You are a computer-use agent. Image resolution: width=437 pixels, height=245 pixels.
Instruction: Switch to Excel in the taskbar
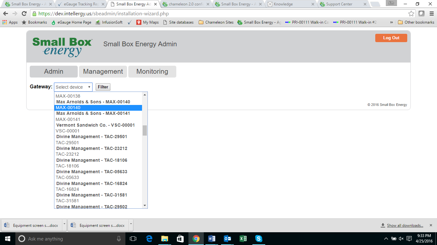(x=243, y=239)
